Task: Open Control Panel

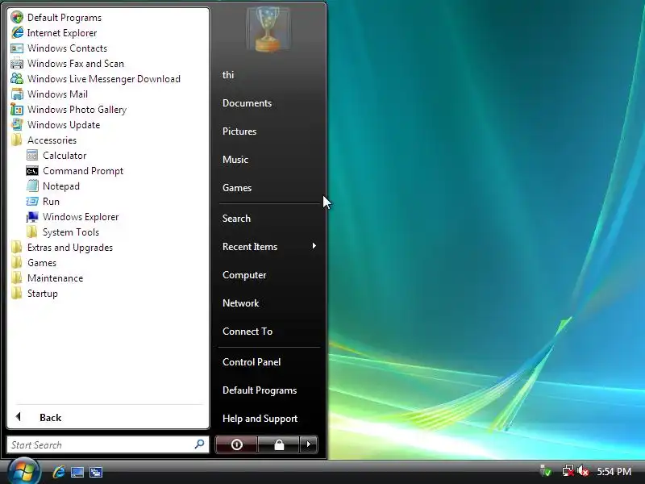Action: tap(252, 362)
